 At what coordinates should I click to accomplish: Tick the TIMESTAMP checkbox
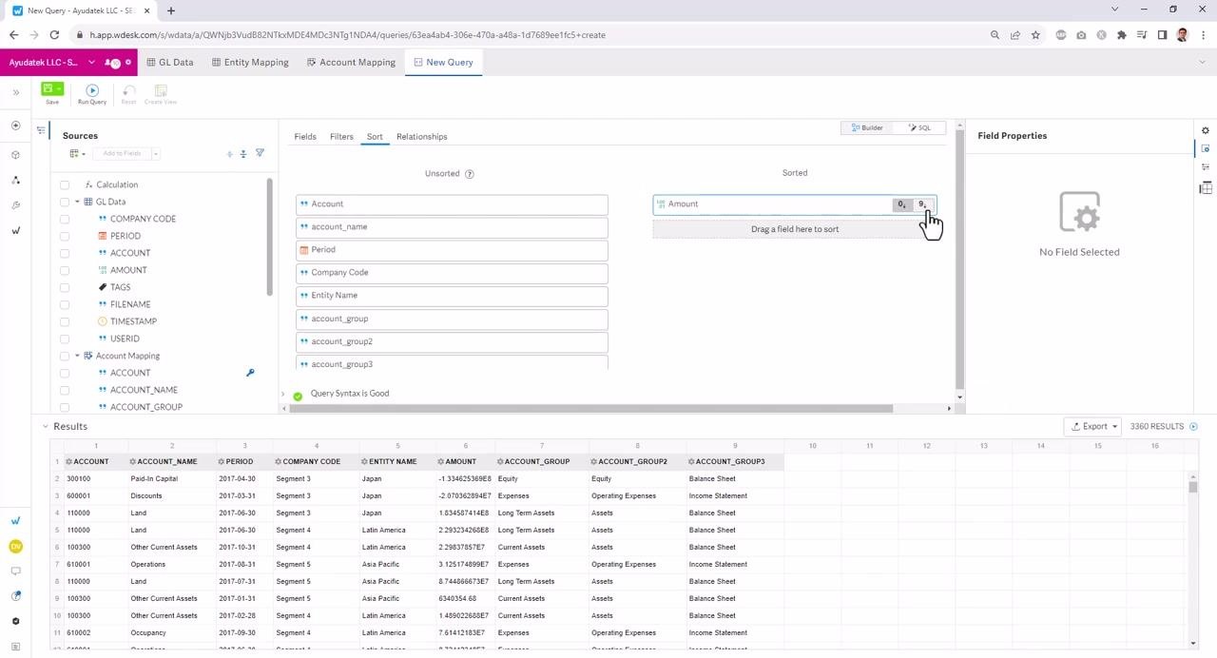(x=65, y=321)
